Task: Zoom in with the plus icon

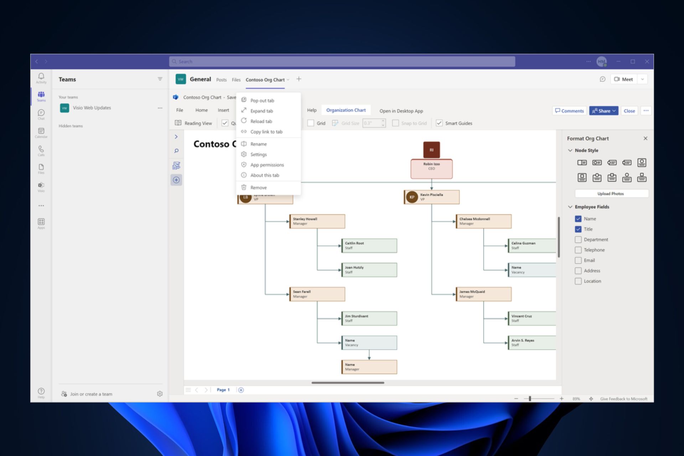Action: [561, 399]
